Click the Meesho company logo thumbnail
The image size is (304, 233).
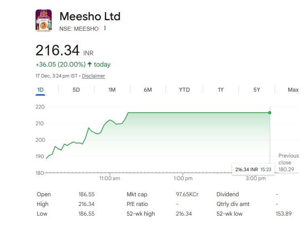click(44, 20)
